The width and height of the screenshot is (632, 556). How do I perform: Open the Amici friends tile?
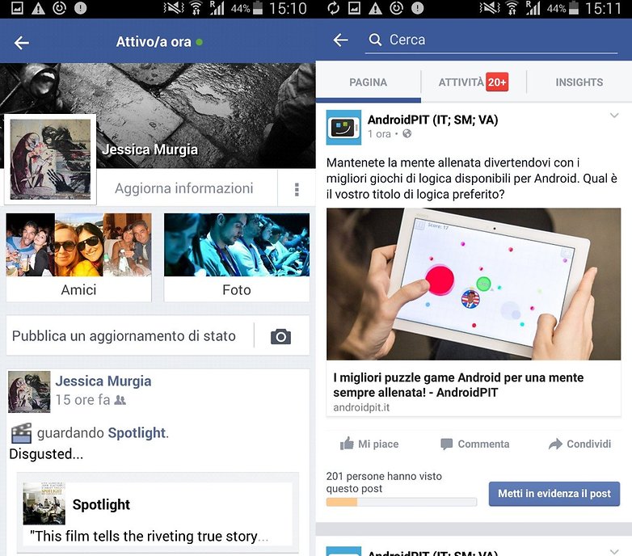[78, 257]
